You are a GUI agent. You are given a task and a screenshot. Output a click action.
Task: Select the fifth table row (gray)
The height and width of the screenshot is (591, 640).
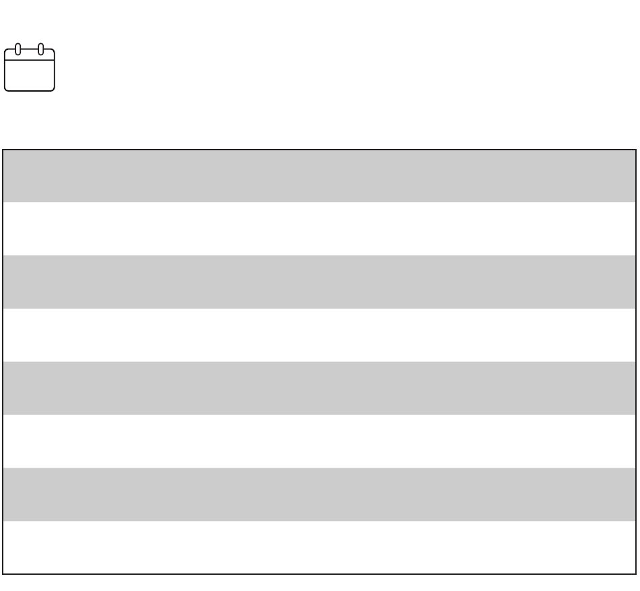(x=319, y=388)
